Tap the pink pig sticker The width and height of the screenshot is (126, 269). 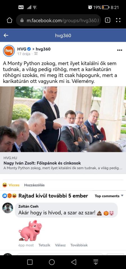[x=30, y=230]
